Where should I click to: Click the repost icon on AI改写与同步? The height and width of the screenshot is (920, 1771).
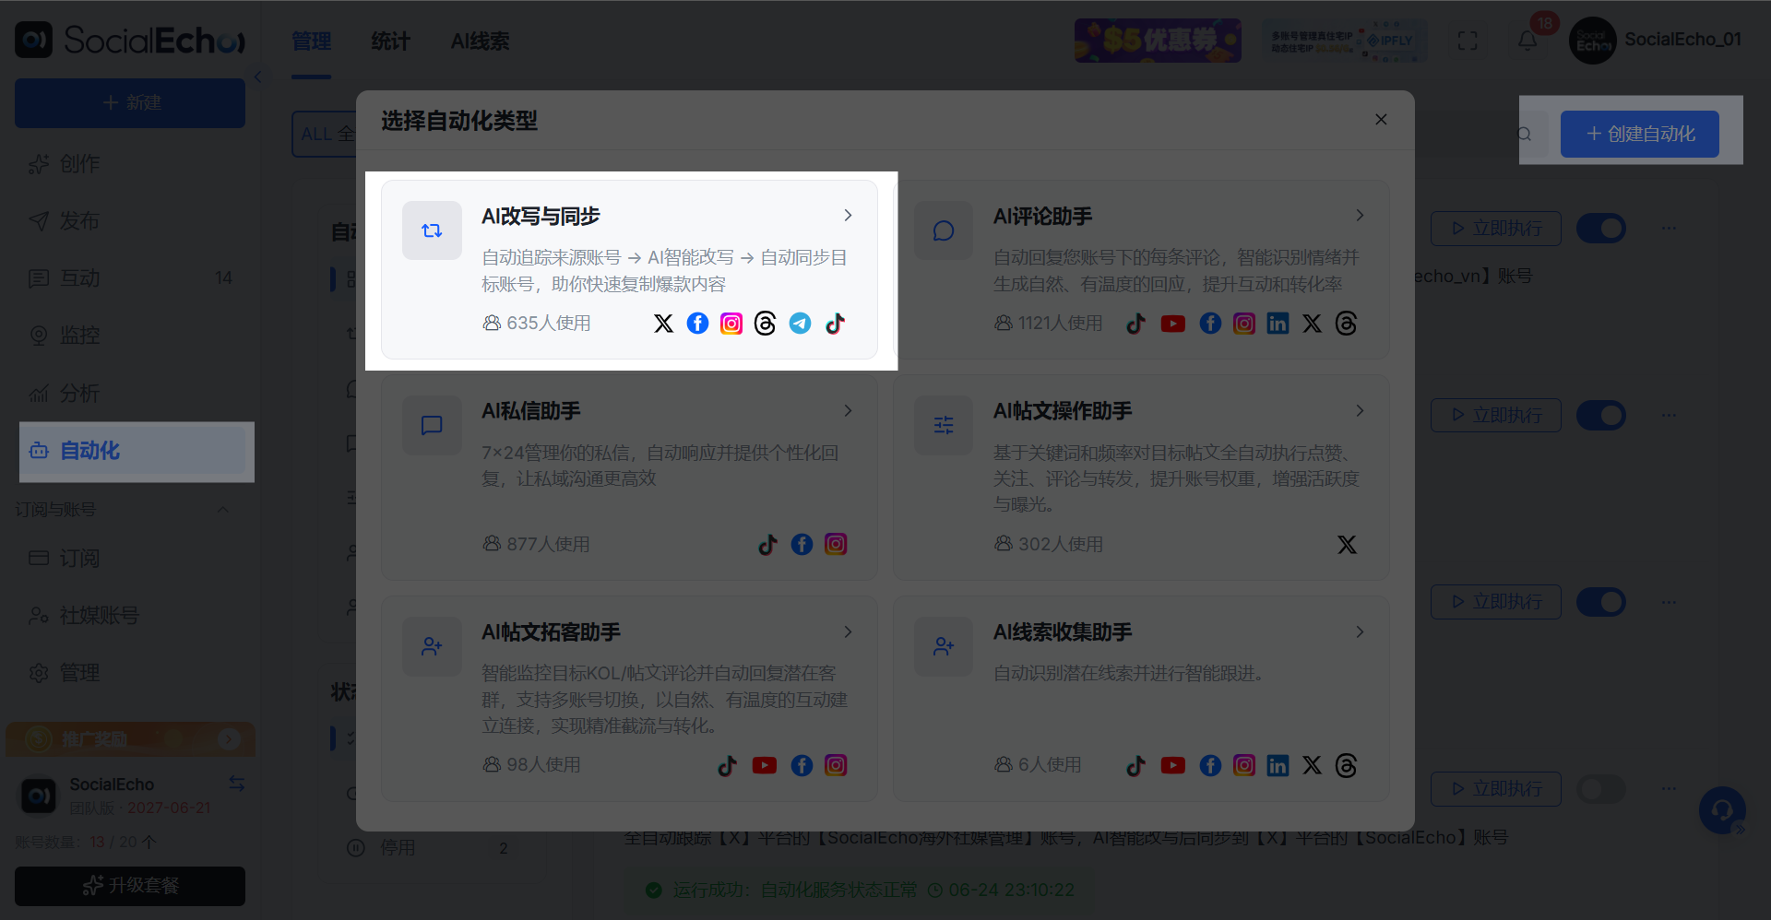[x=432, y=230]
